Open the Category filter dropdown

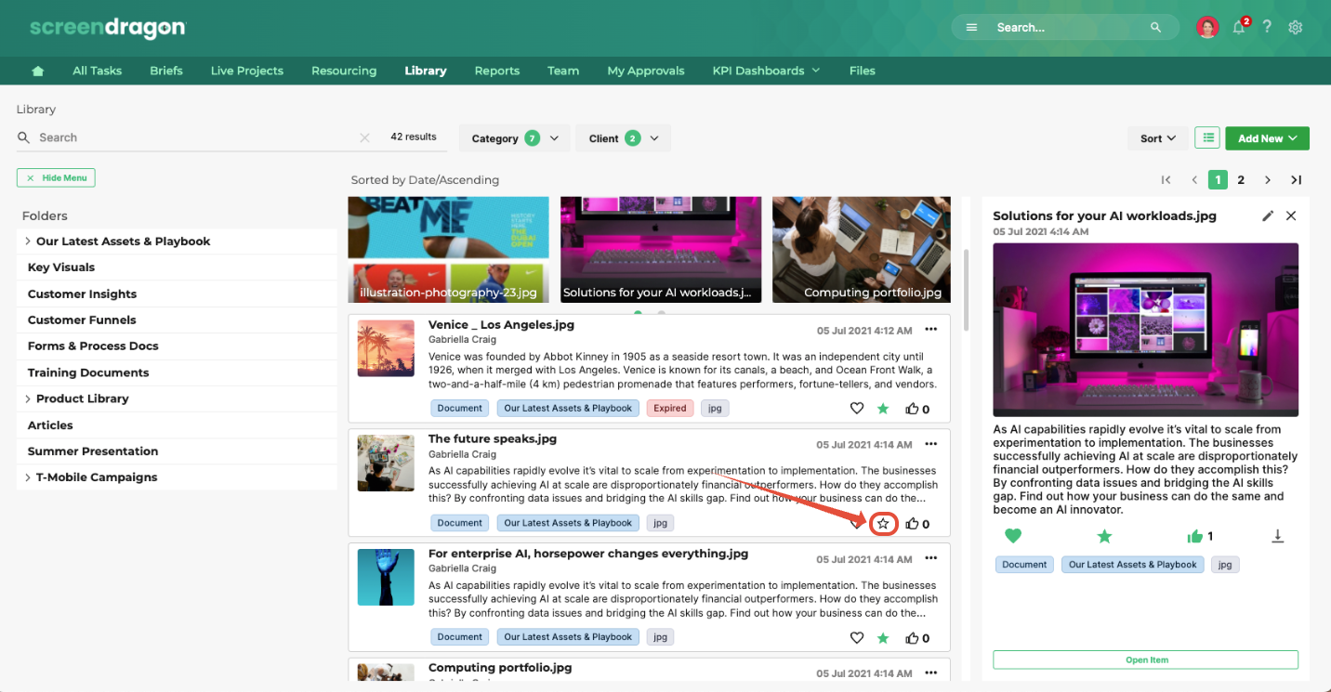coord(515,138)
